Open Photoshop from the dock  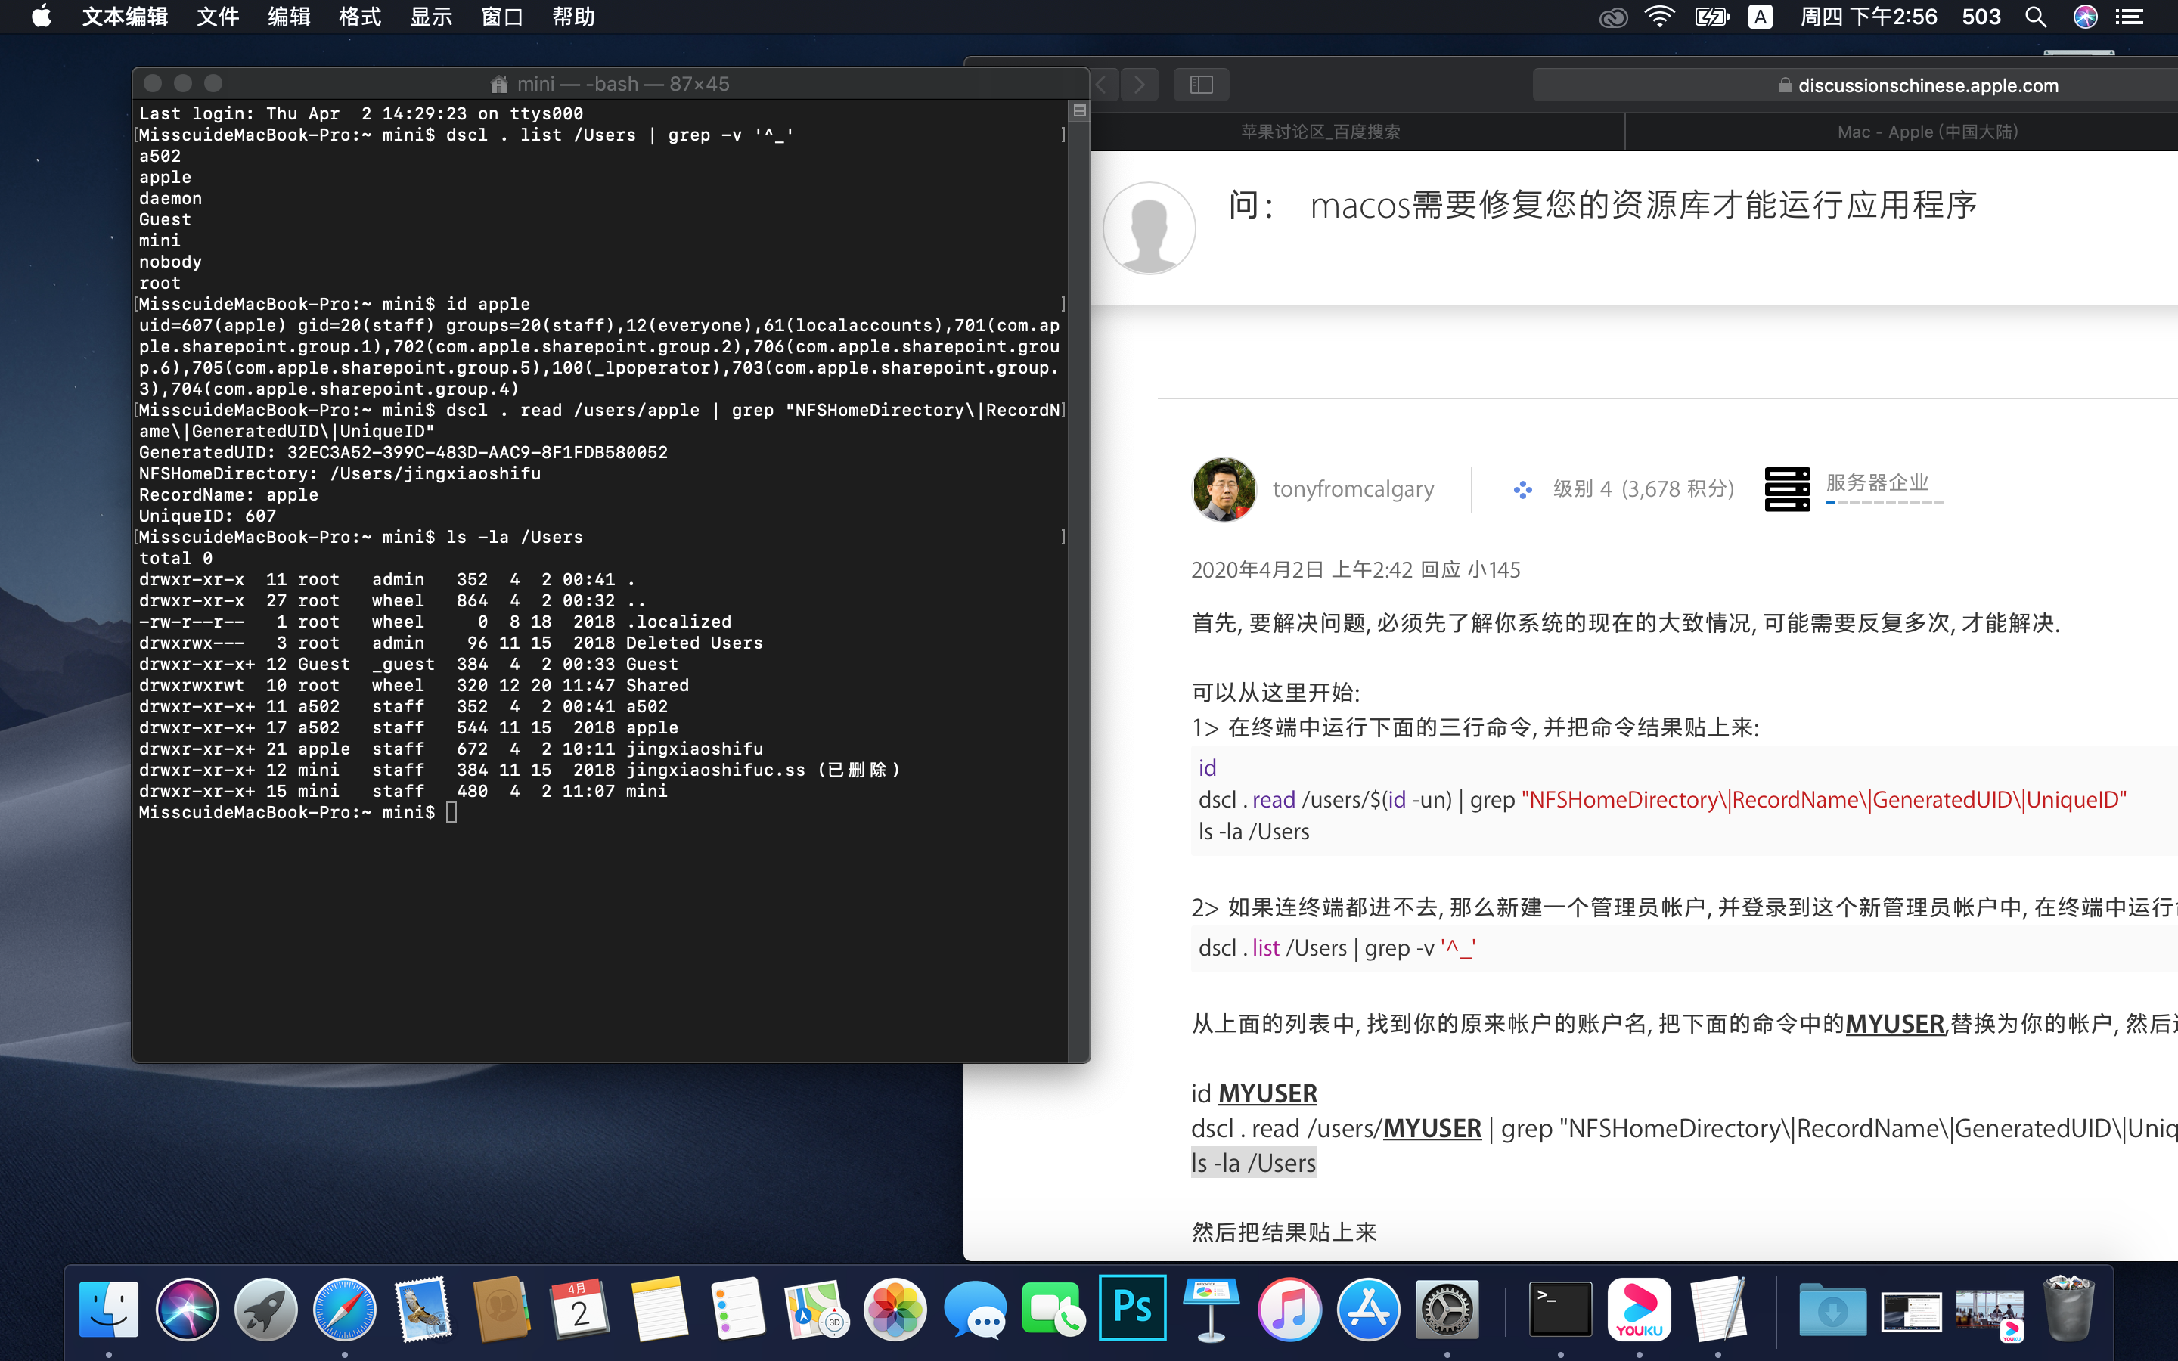pyautogui.click(x=1132, y=1307)
